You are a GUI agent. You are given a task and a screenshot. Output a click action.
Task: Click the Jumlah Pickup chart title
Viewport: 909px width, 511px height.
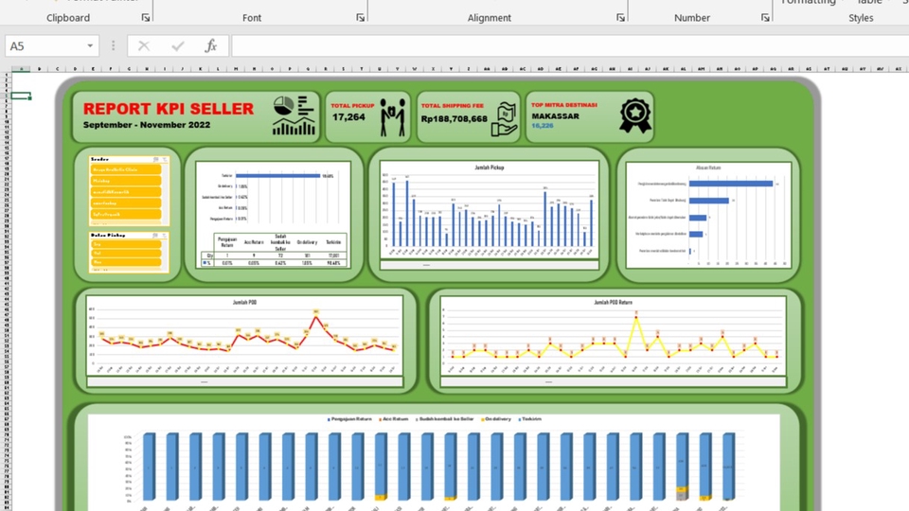tap(490, 167)
